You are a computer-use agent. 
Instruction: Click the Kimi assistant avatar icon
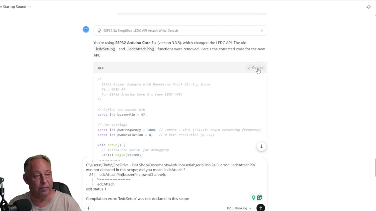pyautogui.click(x=86, y=29)
